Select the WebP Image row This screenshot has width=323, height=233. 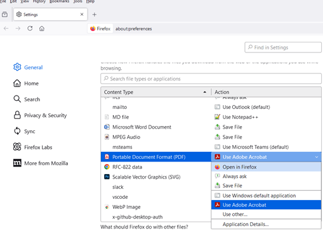pyautogui.click(x=156, y=207)
